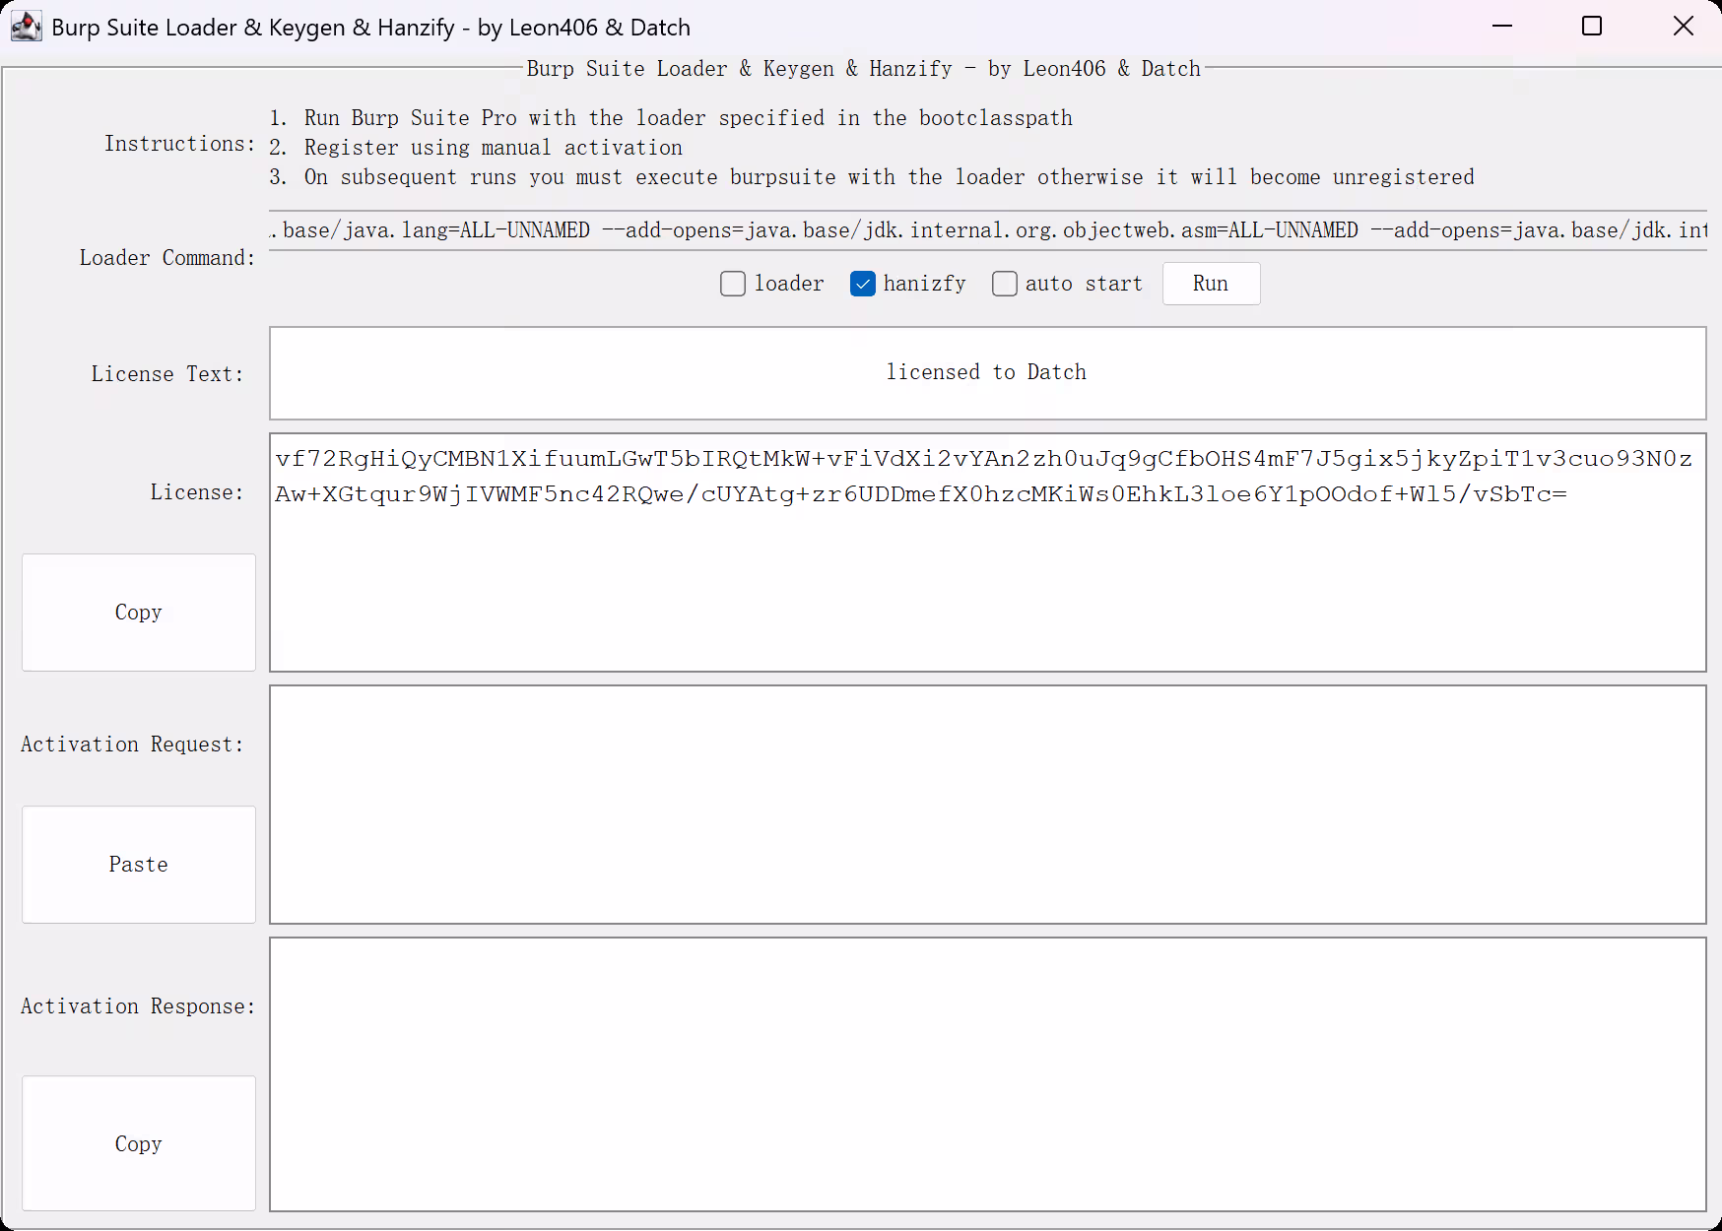Minimize the Burp Suite Loader window

[x=1502, y=27]
